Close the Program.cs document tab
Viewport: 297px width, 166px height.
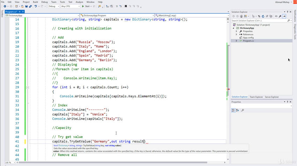coord(23,12)
